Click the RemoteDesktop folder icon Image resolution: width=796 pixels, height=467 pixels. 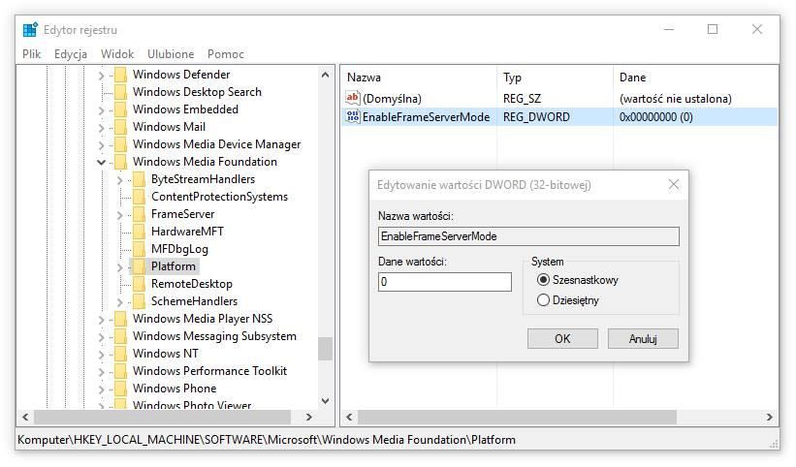pos(139,284)
